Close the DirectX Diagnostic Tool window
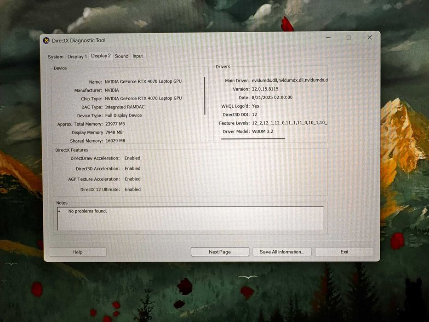 [370, 37]
